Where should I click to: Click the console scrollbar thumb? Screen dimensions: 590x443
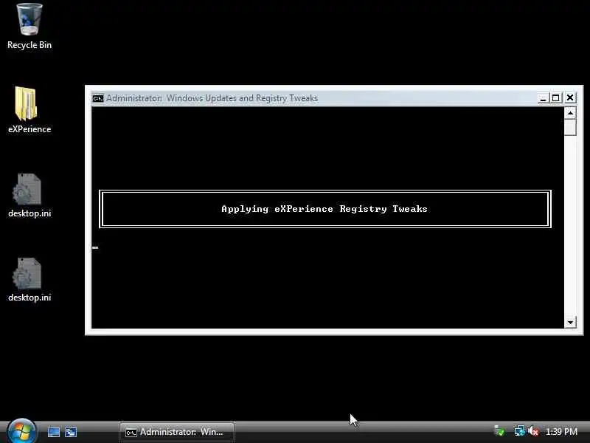pyautogui.click(x=570, y=127)
